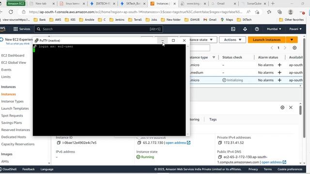Copy private IPv4 address 172.31.41.52
The height and width of the screenshot is (174, 310).
pyautogui.click(x=220, y=143)
